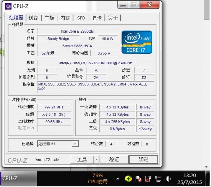Switch to the 显卡 tab
211x187 pixels.
[97, 18]
